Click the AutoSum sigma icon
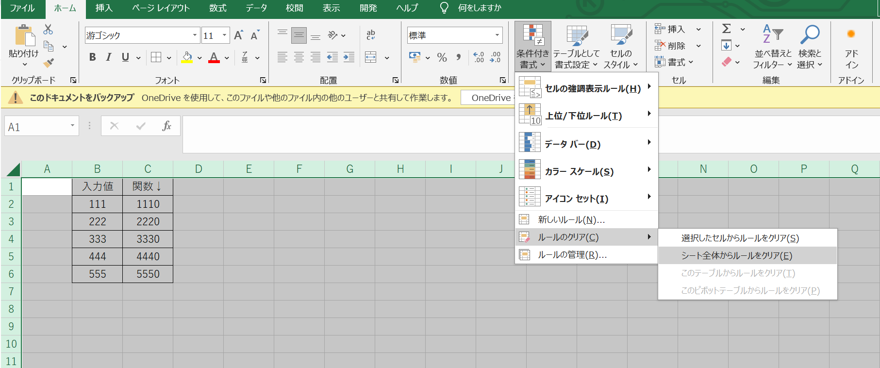This screenshot has height=368, width=880. coord(727,29)
